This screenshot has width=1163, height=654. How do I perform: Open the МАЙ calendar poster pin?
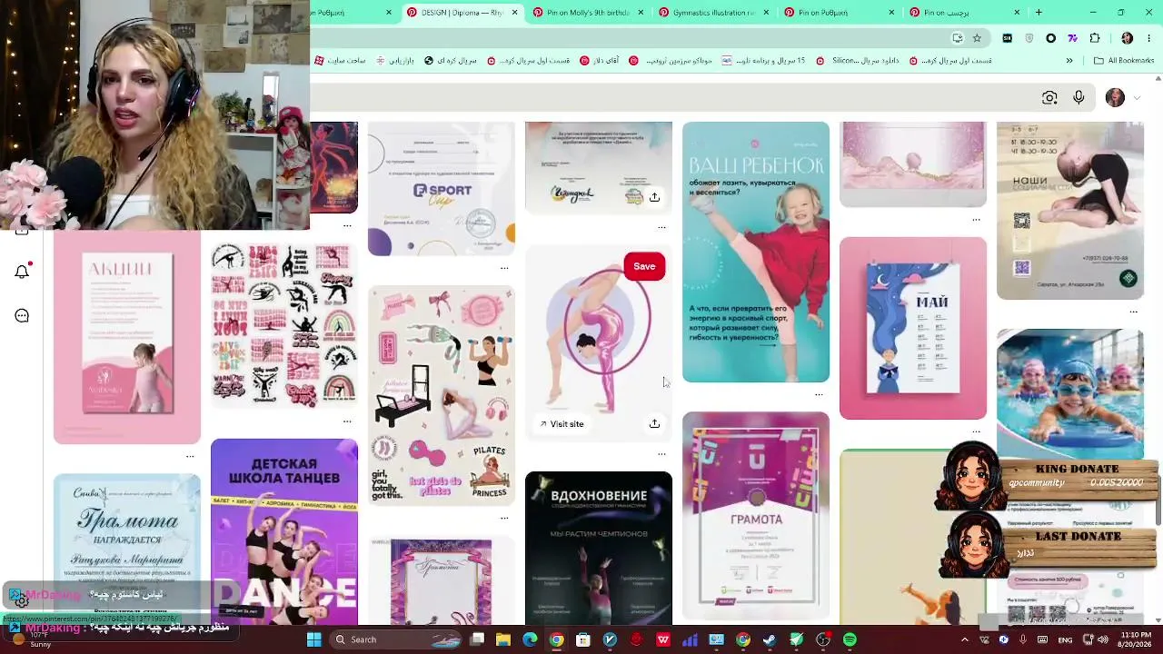click(x=913, y=329)
